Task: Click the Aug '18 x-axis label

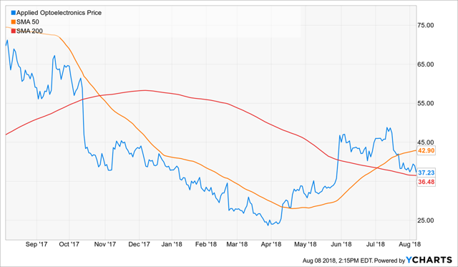Action: coord(409,244)
